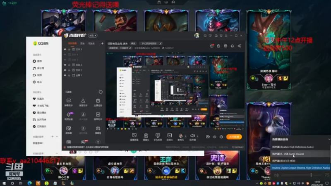Add new playlist plus icon in QQ音乐

[x=53, y=137]
